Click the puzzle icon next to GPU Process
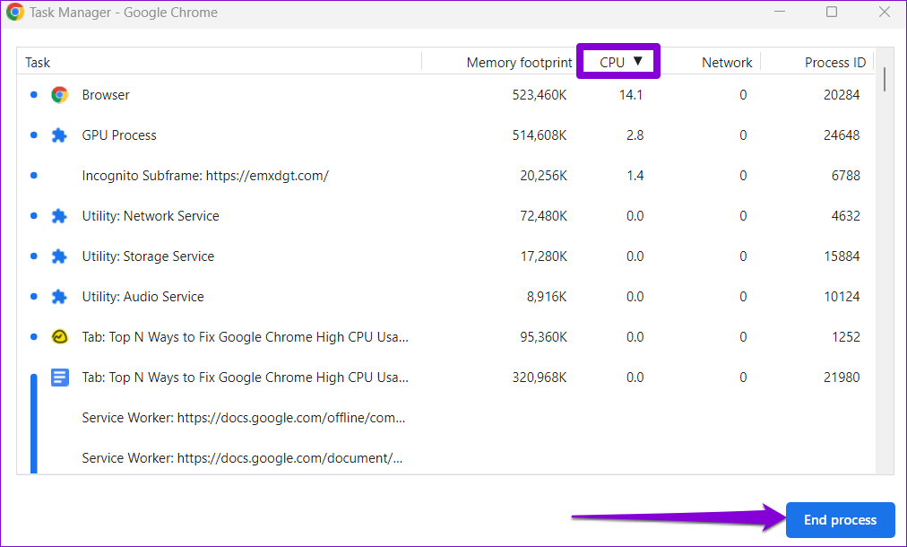907x547 pixels. [x=60, y=135]
